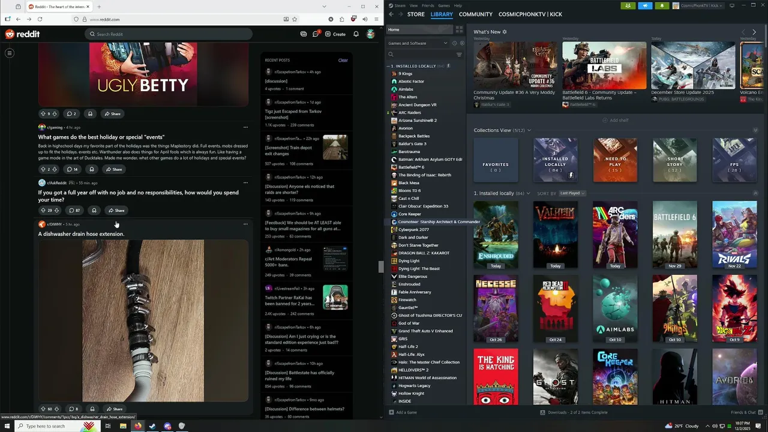Open options menu for the dishwasher post

point(245,224)
